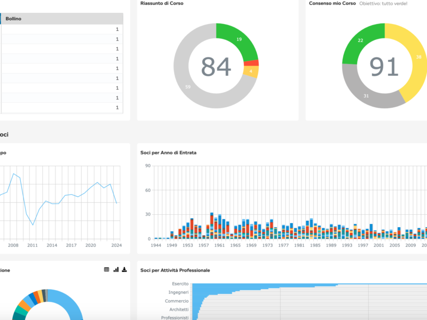The image size is (427, 320).
Task: Click the 90 value on y-axis
Action: click(x=148, y=166)
